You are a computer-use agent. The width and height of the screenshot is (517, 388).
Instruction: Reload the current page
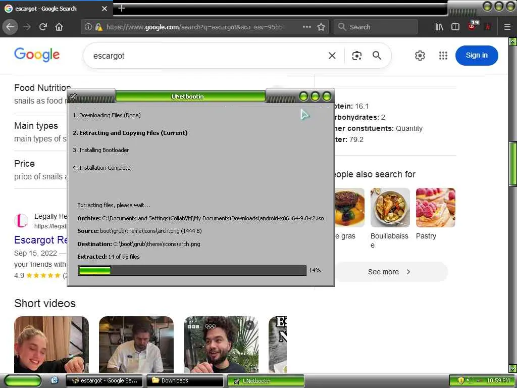pos(43,27)
